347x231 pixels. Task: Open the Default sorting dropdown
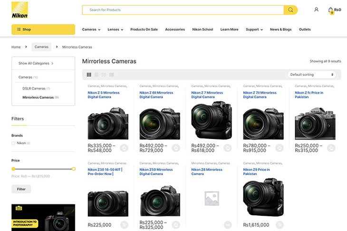312,74
